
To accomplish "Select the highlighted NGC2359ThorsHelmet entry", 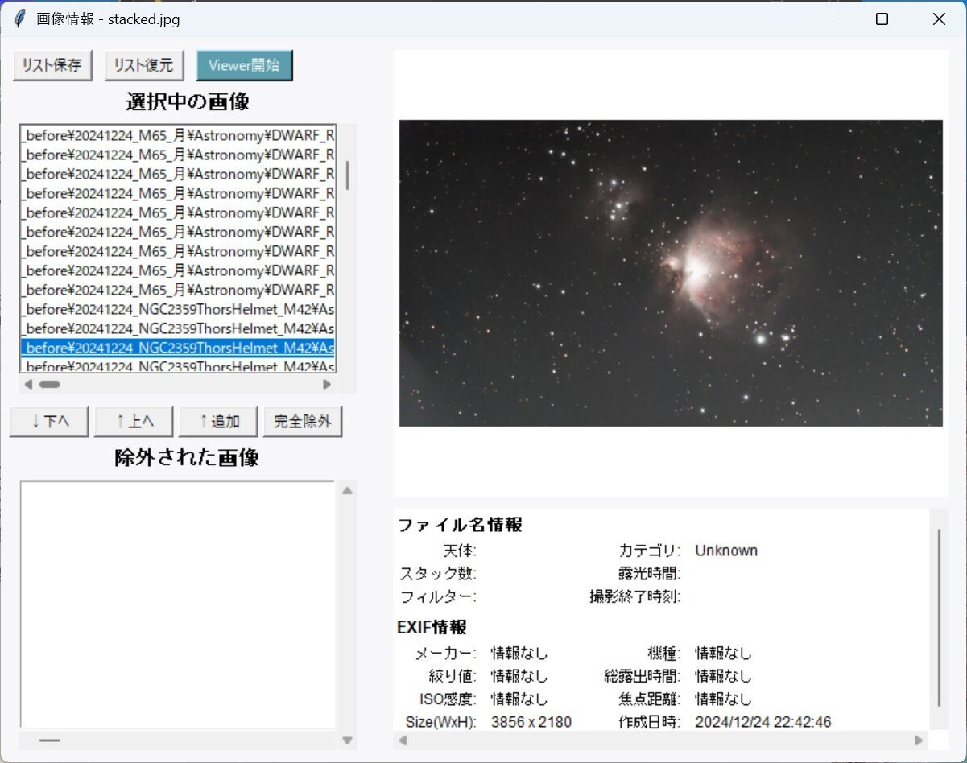I will coord(177,348).
